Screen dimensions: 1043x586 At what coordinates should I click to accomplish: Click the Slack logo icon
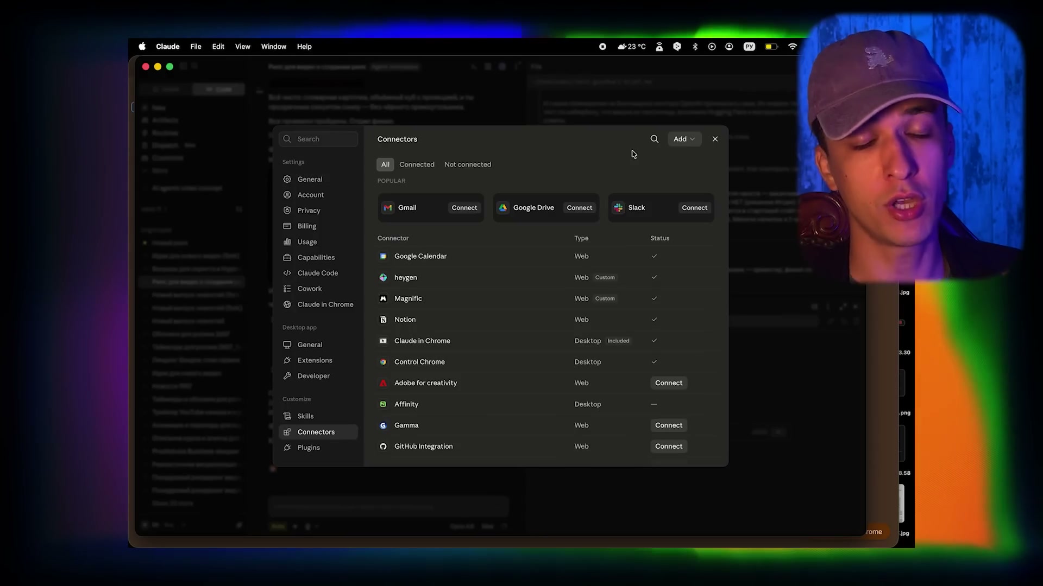click(x=618, y=208)
